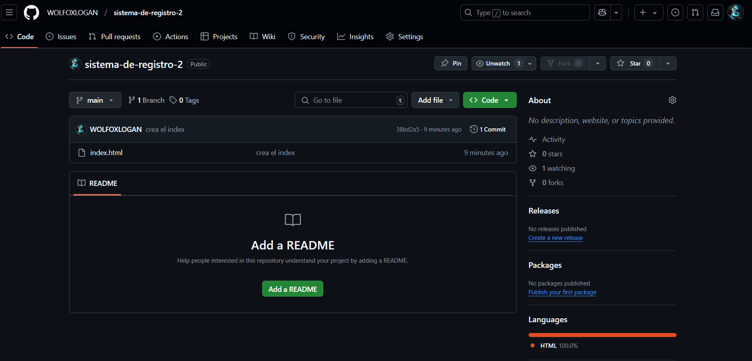Open the Pull requests tab
Viewport: 752px width, 361px height.
click(115, 36)
